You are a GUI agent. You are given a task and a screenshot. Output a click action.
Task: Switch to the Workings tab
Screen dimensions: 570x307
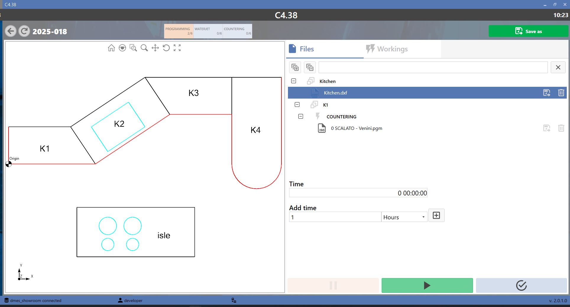[x=387, y=49]
